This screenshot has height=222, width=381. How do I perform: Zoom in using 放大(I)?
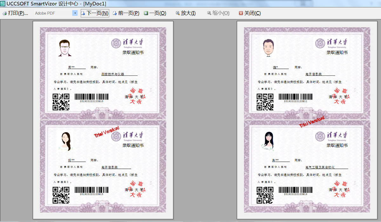(x=186, y=13)
